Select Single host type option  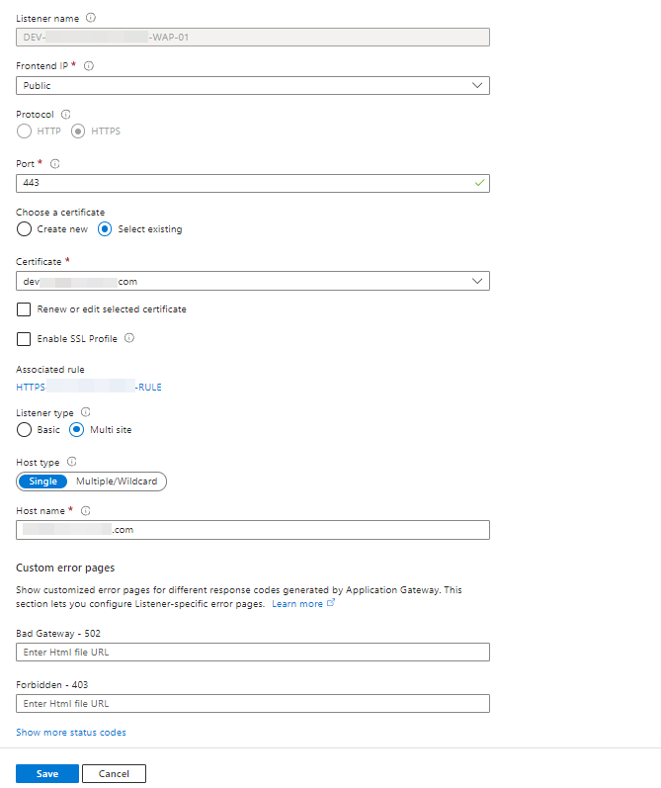point(42,482)
